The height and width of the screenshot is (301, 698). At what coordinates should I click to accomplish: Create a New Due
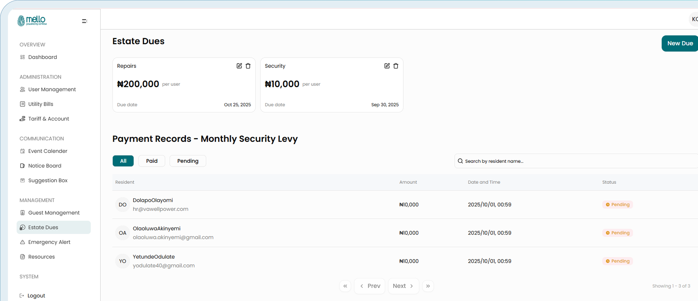(680, 43)
